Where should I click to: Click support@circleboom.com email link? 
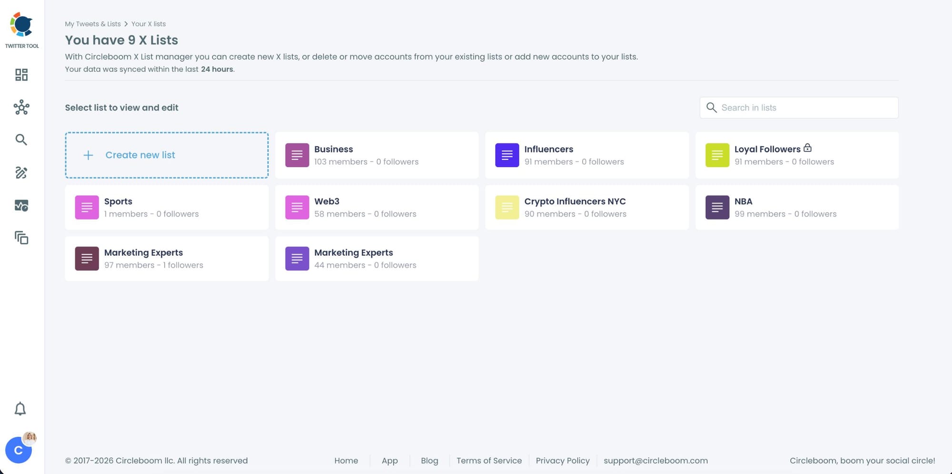656,461
